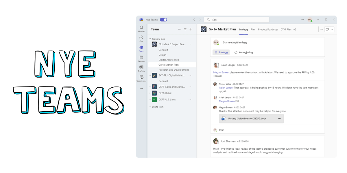Toggle the Nye Teams switch off

pos(163,20)
